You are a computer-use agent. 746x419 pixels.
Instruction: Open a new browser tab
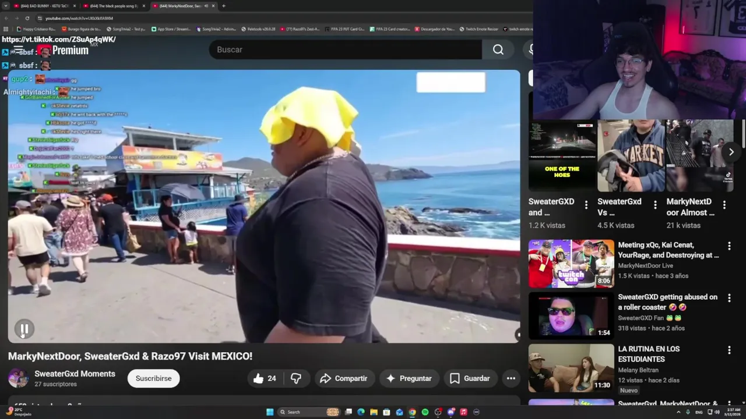click(x=224, y=6)
